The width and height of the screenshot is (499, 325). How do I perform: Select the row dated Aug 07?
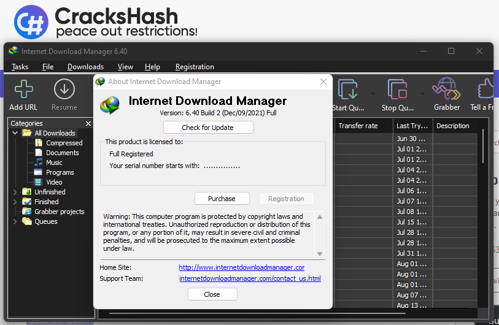click(406, 295)
